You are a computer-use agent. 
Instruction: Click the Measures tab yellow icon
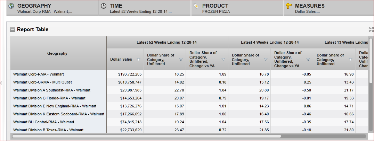[x=288, y=6]
